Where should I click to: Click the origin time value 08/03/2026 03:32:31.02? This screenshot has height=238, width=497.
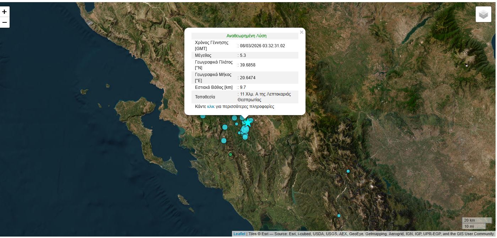tap(262, 46)
